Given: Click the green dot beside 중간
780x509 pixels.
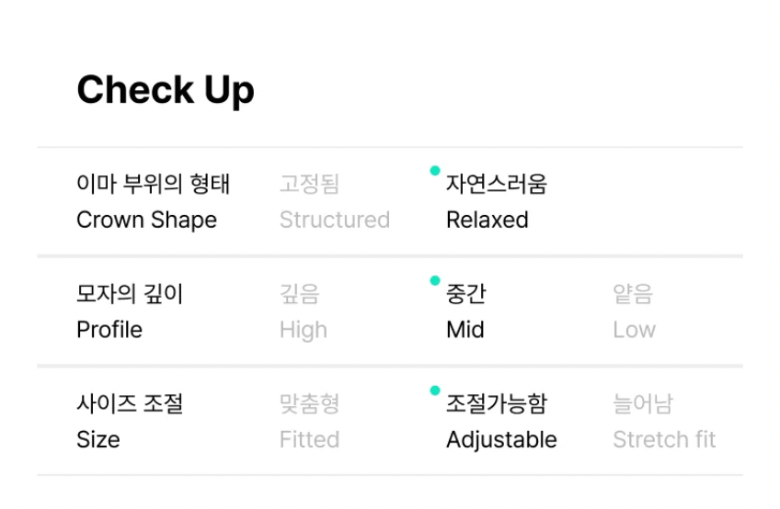Looking at the screenshot, I should point(435,280).
